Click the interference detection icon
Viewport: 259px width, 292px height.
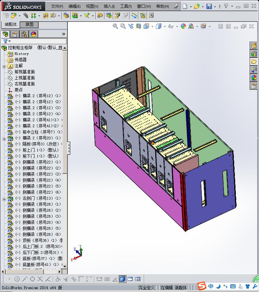click(143, 15)
